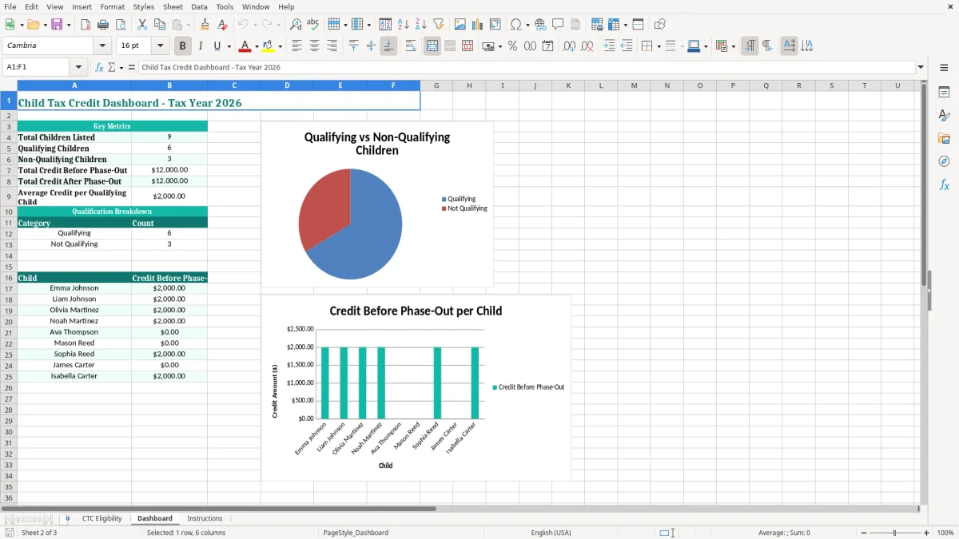Viewport: 959px width, 539px height.
Task: Sort descending
Action: point(421,25)
